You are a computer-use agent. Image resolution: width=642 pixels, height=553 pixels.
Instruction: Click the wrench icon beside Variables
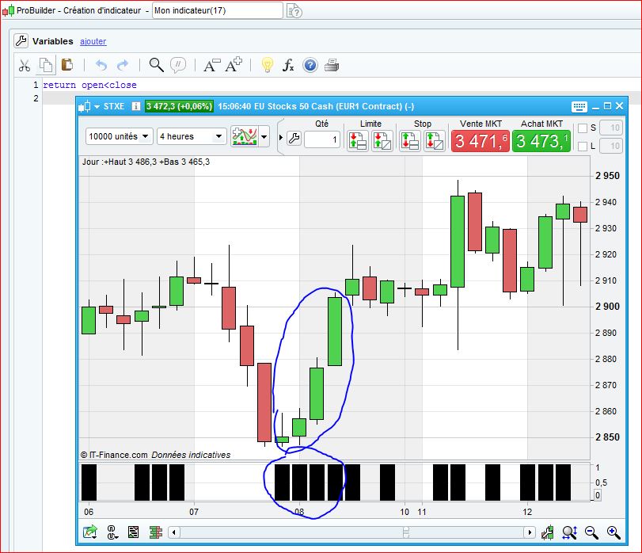21,41
